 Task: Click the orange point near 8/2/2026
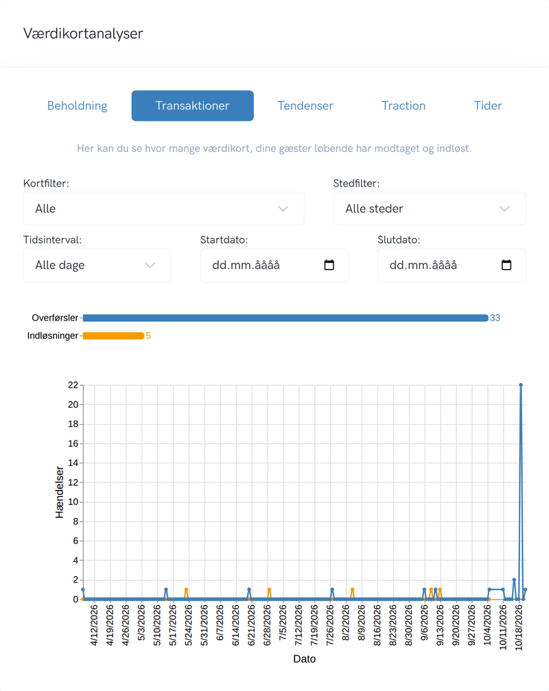(x=353, y=589)
